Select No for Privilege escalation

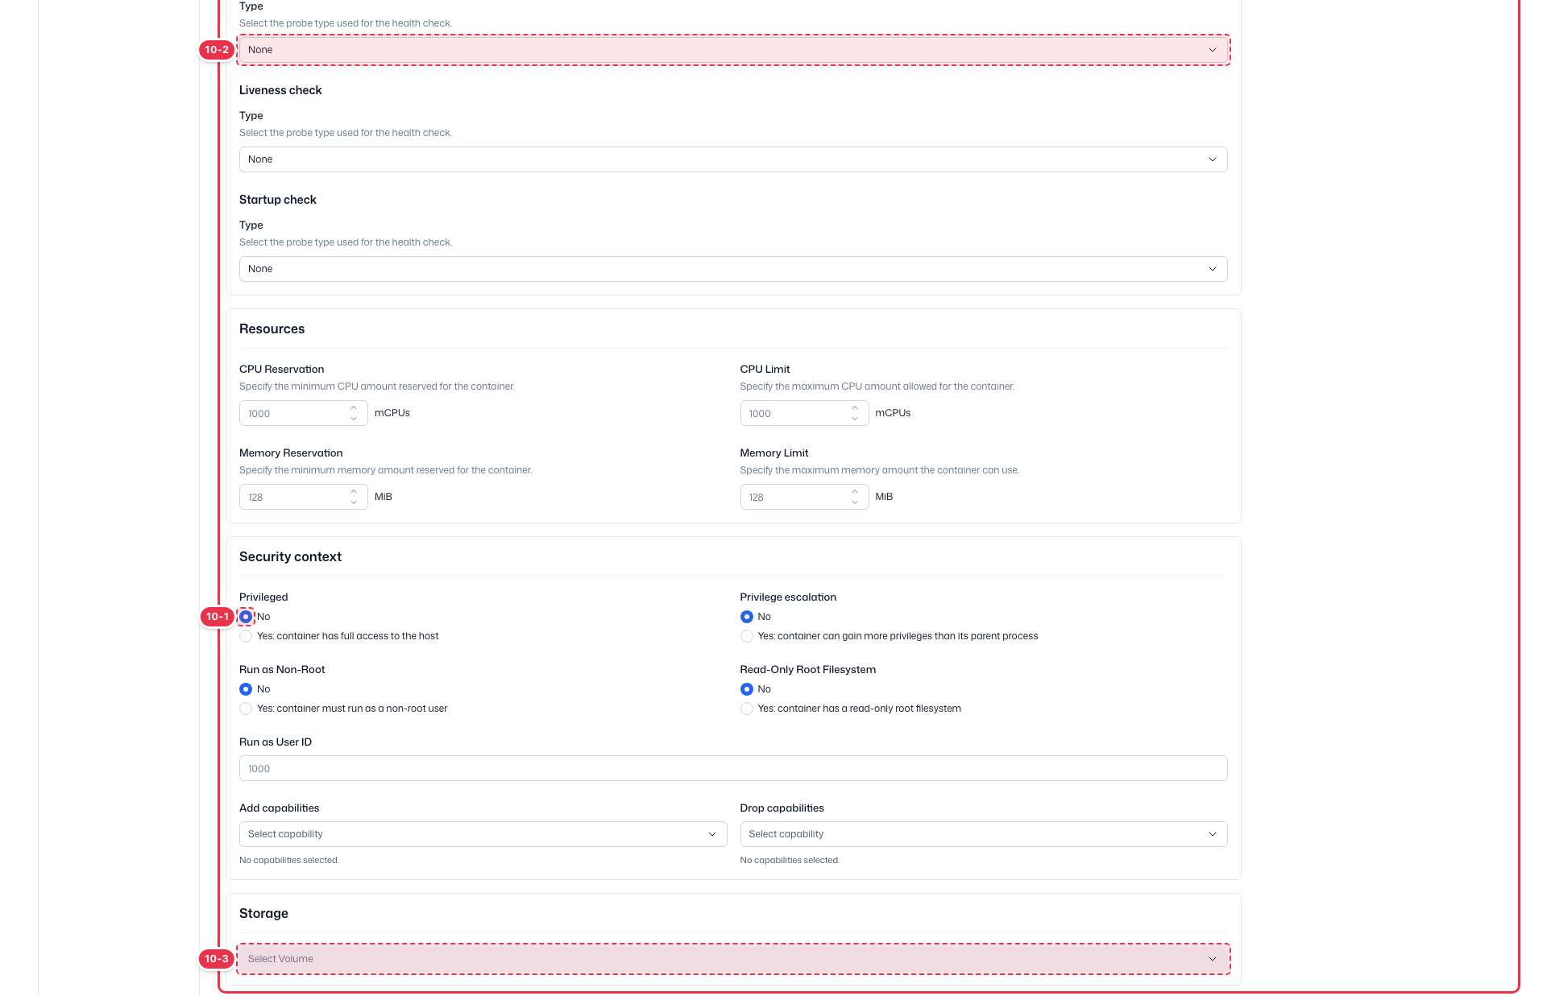747,617
